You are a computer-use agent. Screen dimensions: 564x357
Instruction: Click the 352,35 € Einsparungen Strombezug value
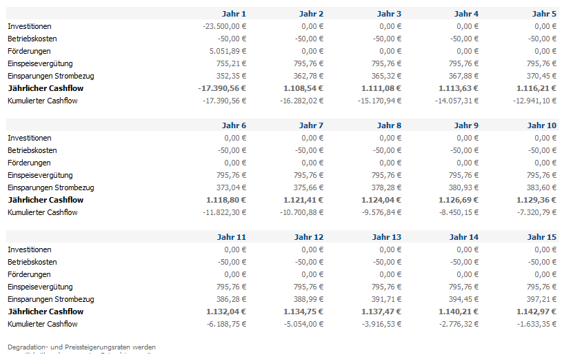pos(231,76)
